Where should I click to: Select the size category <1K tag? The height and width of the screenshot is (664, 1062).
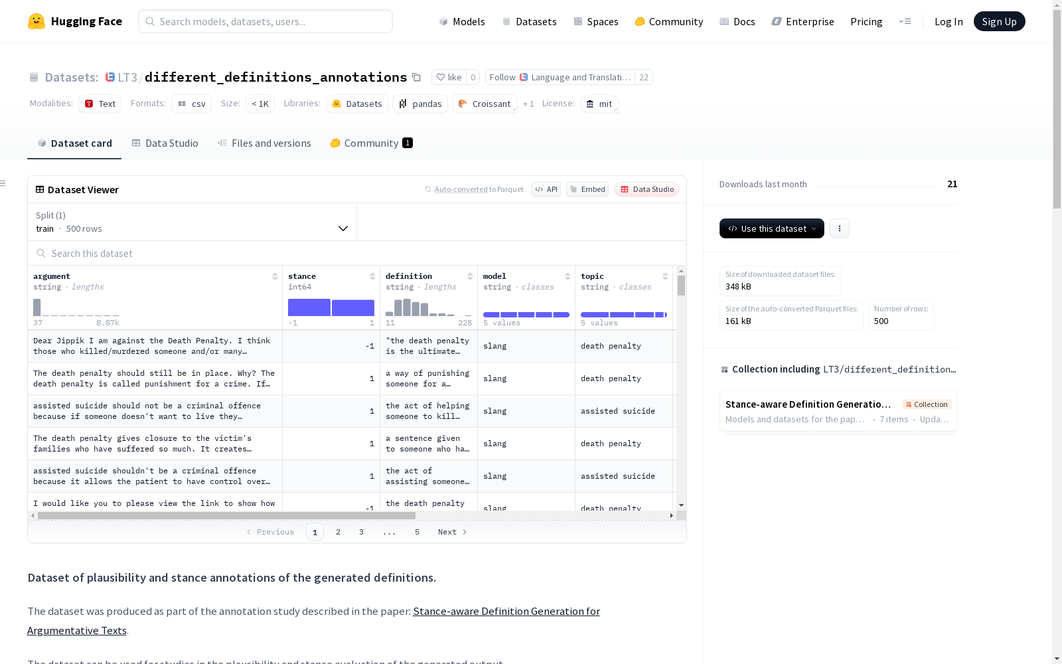coord(260,104)
